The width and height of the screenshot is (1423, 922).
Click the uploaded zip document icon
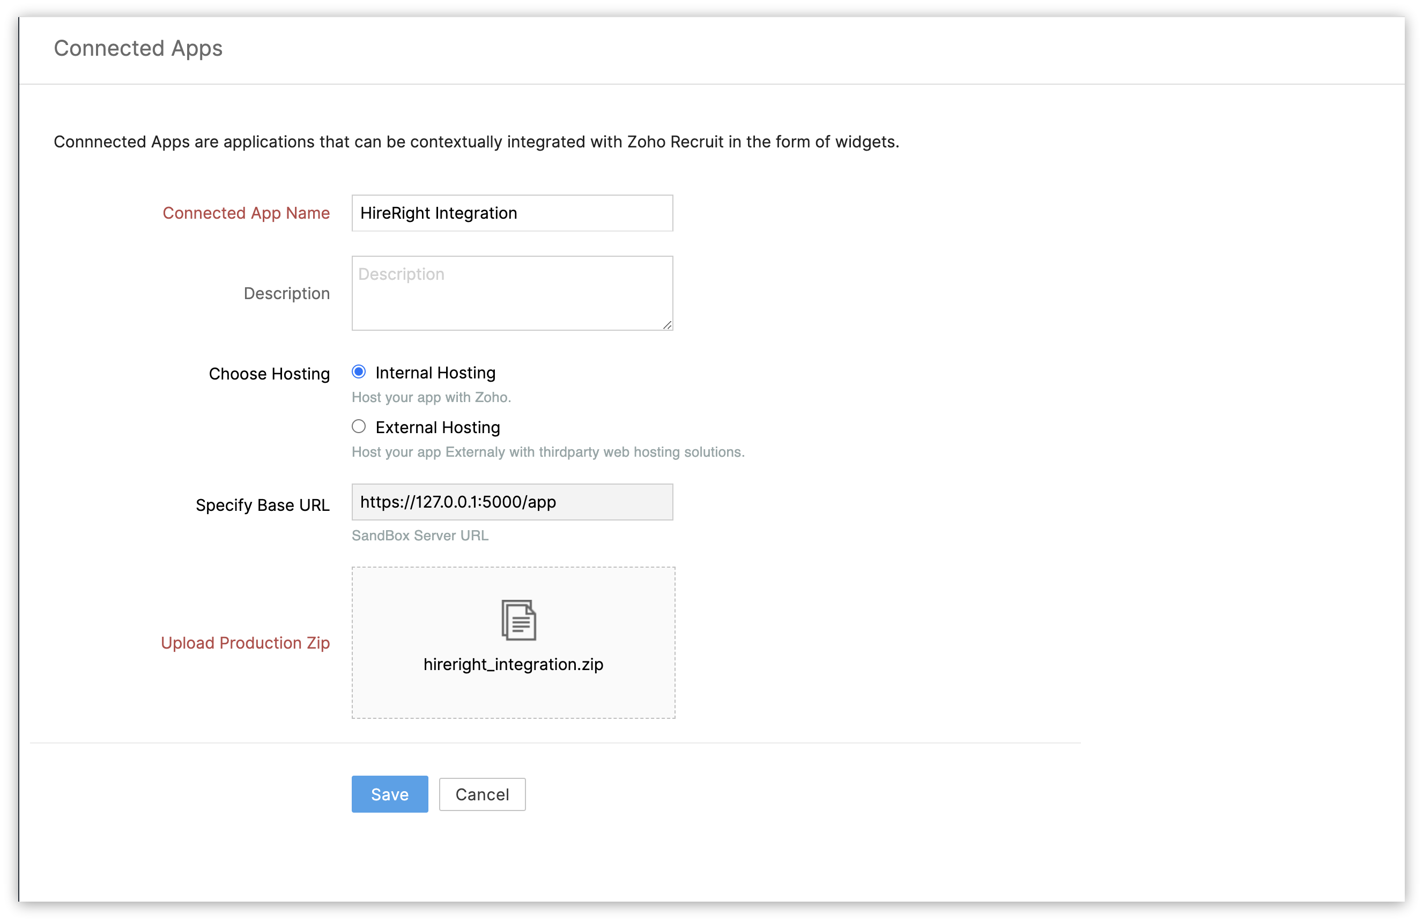[518, 620]
